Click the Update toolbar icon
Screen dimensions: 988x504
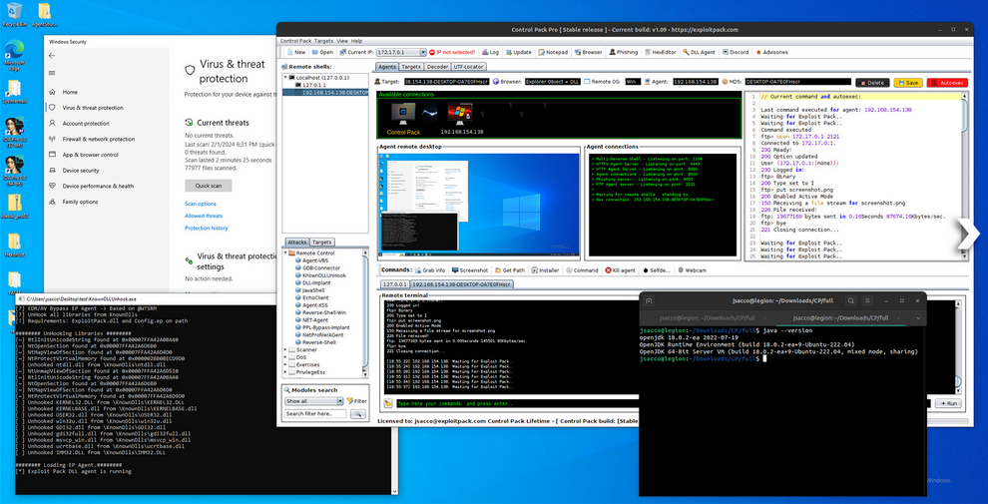click(517, 52)
